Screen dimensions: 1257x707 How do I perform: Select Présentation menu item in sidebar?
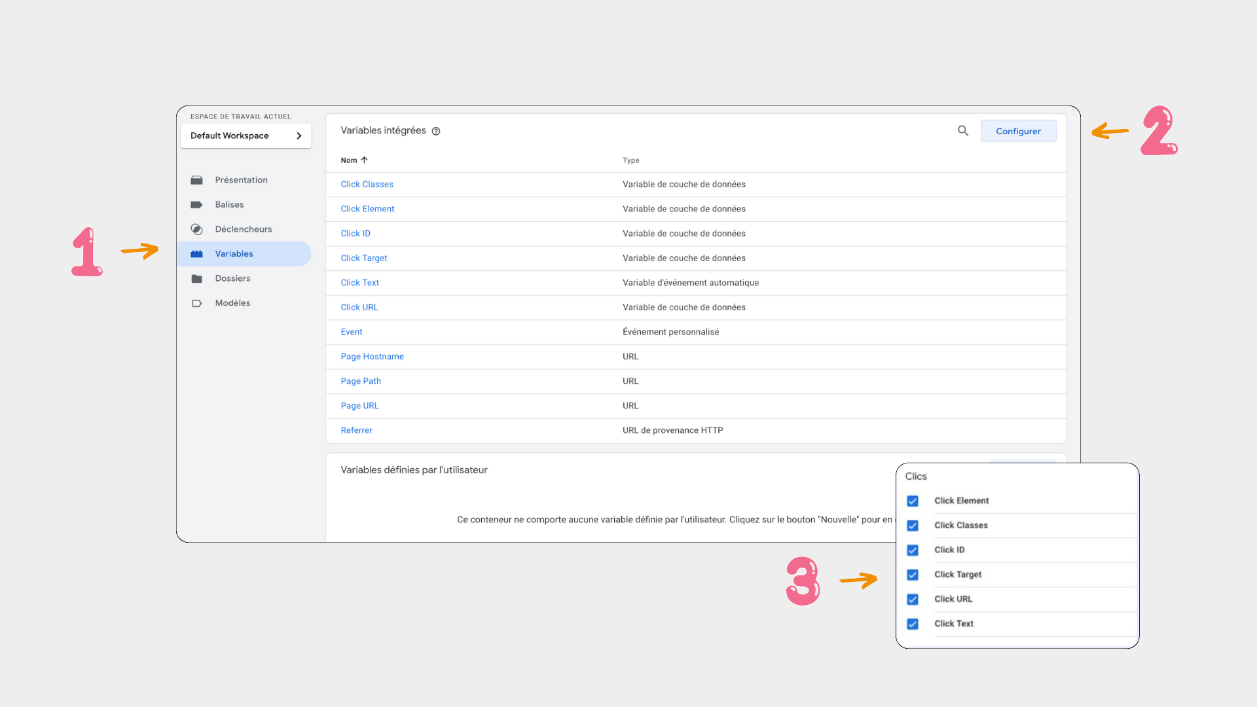click(x=240, y=179)
